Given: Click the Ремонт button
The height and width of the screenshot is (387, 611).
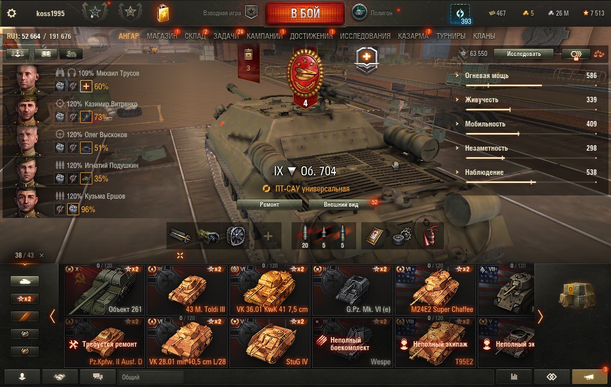Looking at the screenshot, I should tap(269, 205).
